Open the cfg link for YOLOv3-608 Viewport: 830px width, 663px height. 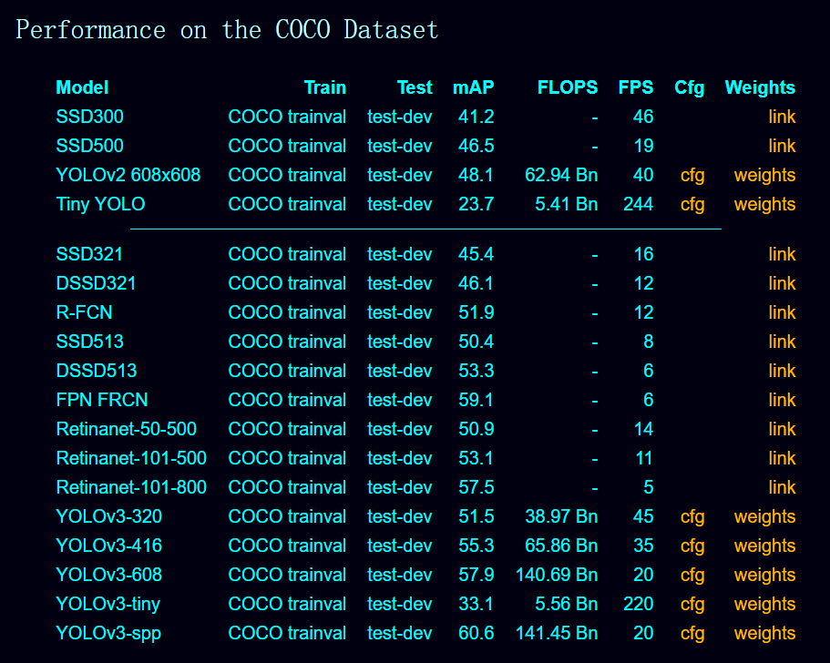(x=692, y=575)
